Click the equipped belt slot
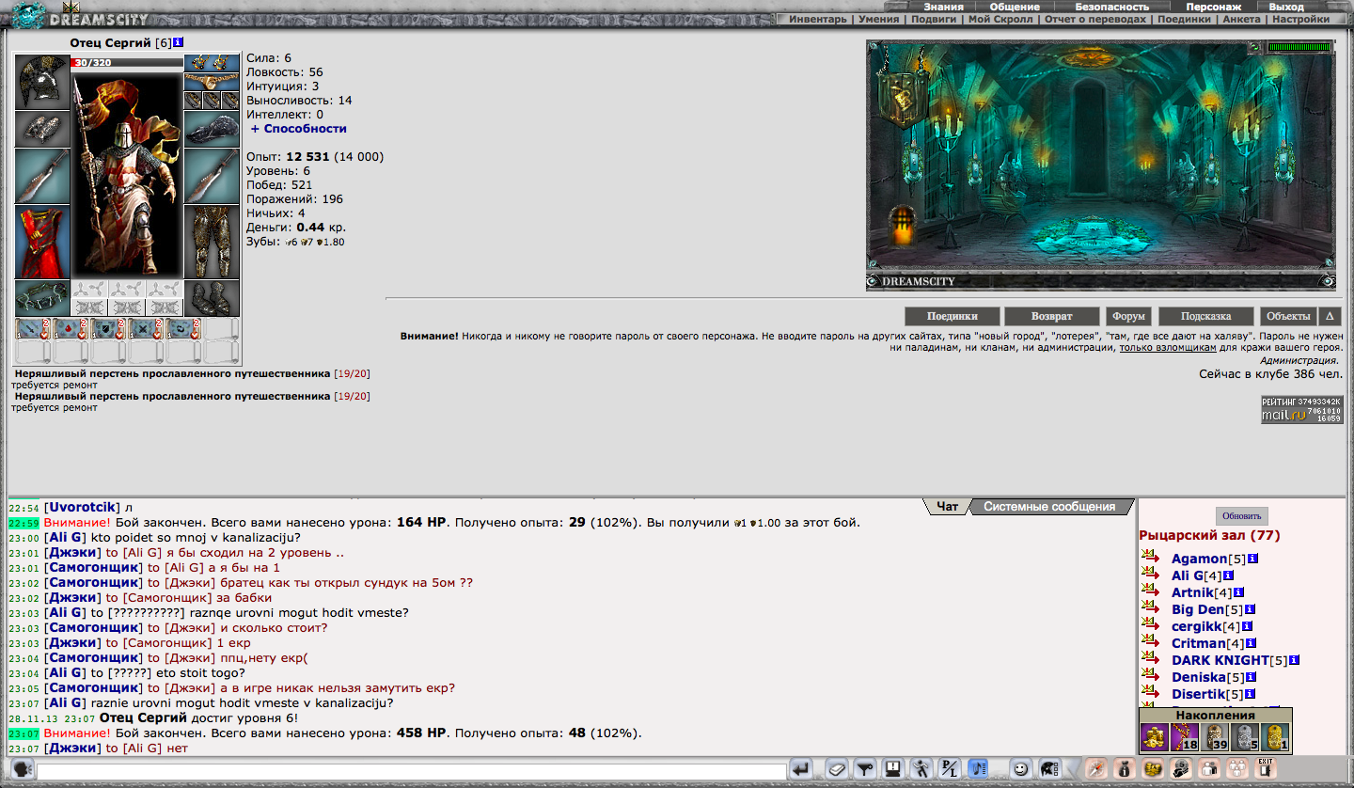1354x788 pixels. tap(42, 298)
